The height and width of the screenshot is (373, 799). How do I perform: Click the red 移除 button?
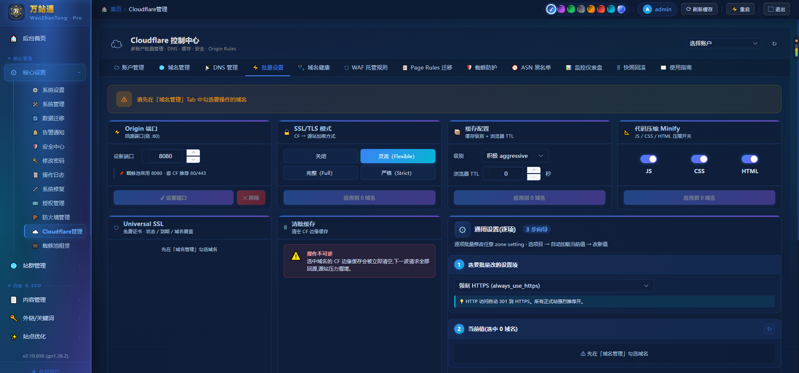pyautogui.click(x=251, y=198)
